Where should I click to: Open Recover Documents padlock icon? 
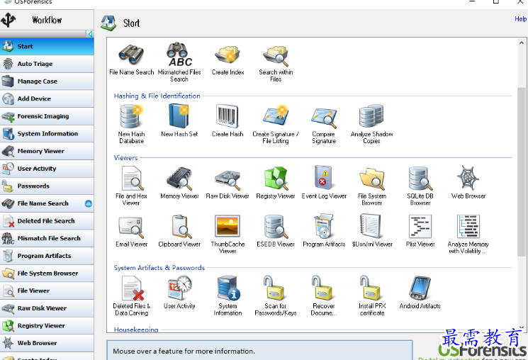[x=323, y=288]
